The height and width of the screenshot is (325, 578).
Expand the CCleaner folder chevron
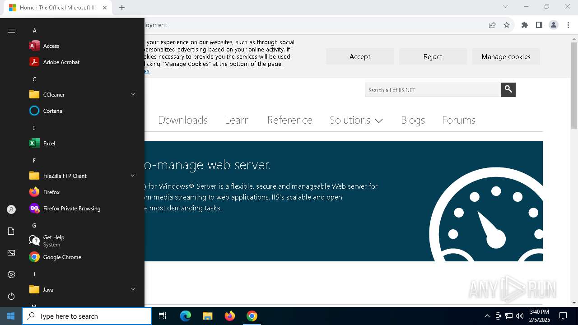coord(133,94)
